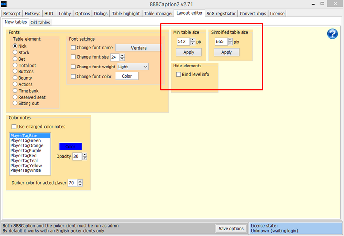The height and width of the screenshot is (236, 344).
Task: Increase the Opacity stepper value
Action: click(85, 155)
